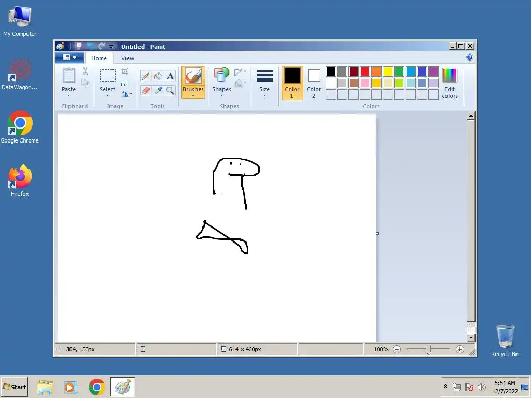Viewport: 531px width, 398px height.
Task: Click the Paint taskbar button
Action: 122,387
